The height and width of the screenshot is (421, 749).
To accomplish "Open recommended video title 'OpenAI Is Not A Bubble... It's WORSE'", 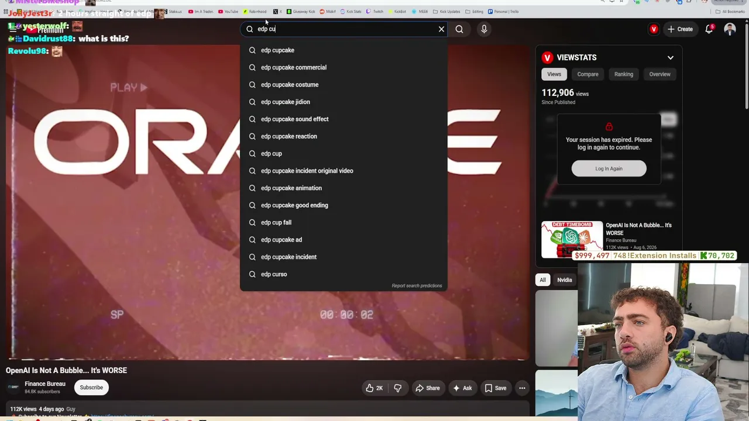I will tap(639, 229).
